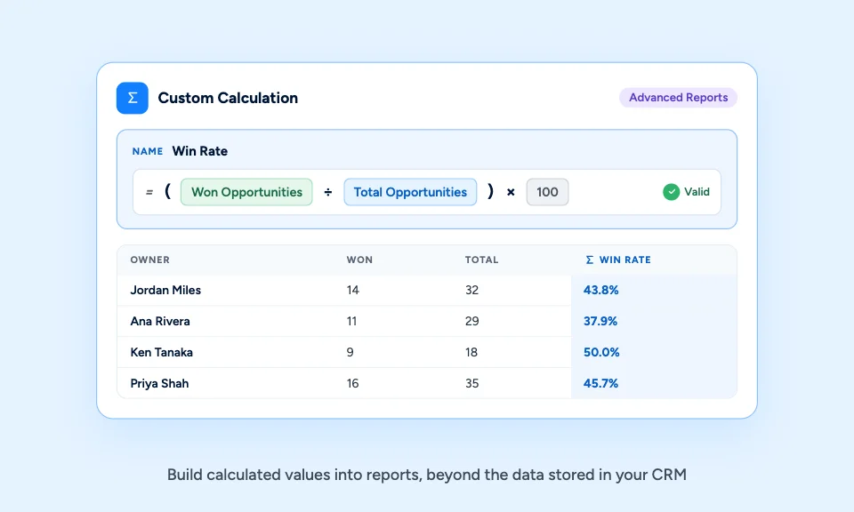
Task: Sort by the OWNER column header
Action: (x=149, y=260)
